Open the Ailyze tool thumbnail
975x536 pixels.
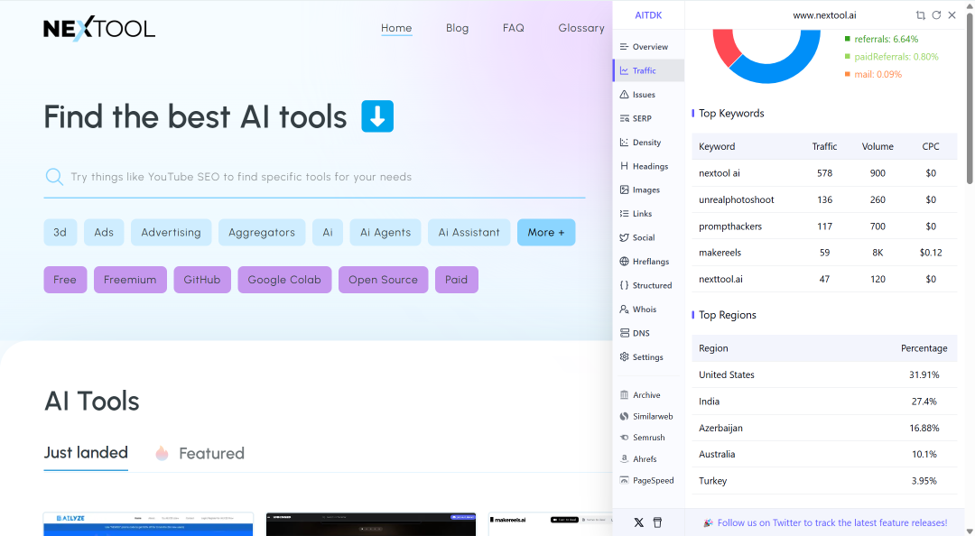(x=148, y=523)
